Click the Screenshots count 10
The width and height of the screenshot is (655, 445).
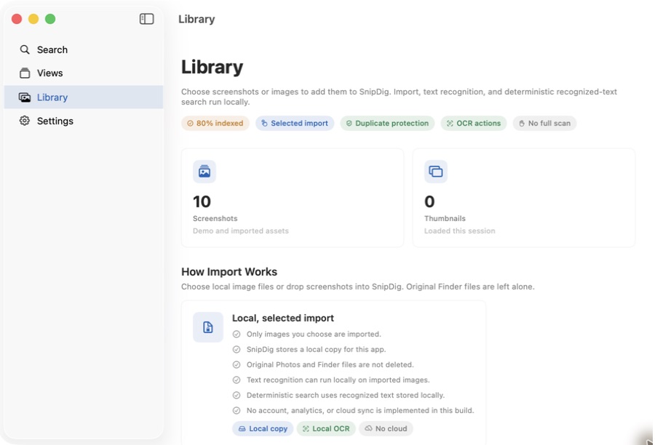pos(202,201)
